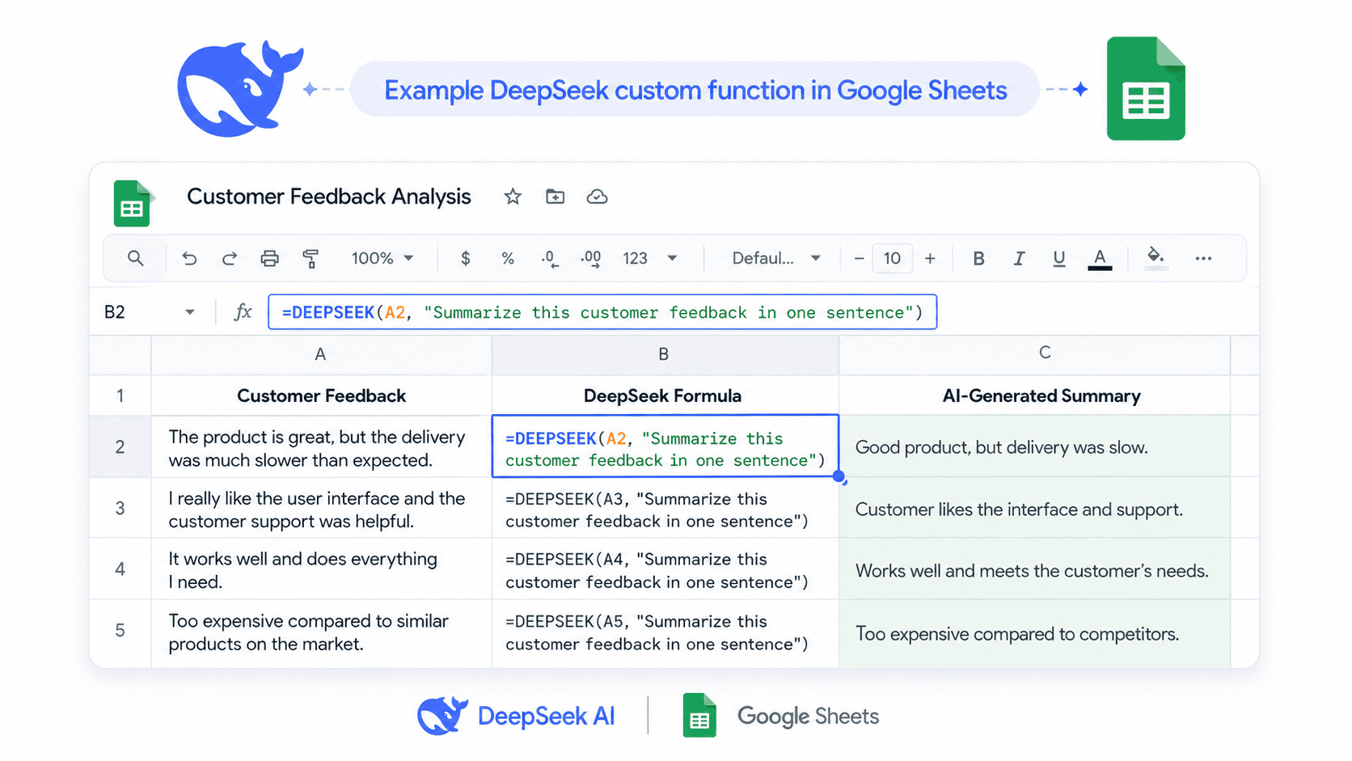The image size is (1352, 761).
Task: Select row 3 header
Action: 120,508
